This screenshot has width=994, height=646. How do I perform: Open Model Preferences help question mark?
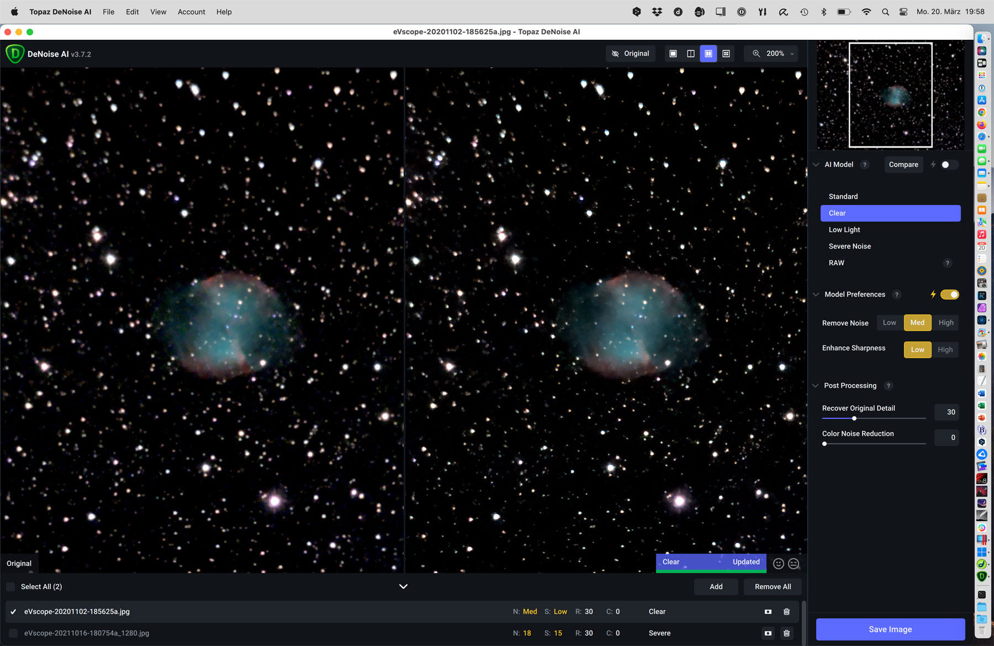point(897,295)
